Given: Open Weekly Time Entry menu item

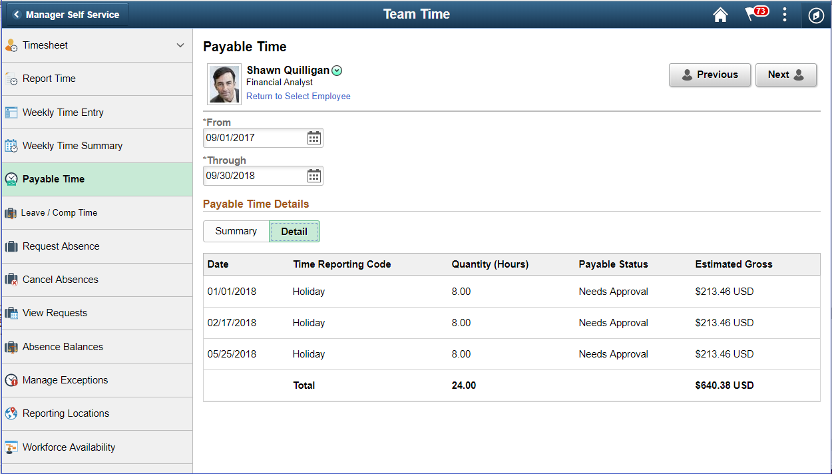Looking at the screenshot, I should [97, 113].
